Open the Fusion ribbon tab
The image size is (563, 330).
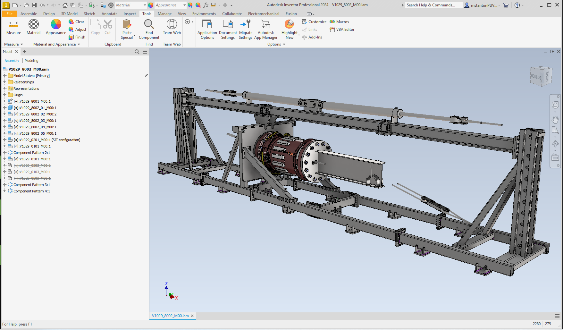click(x=291, y=14)
